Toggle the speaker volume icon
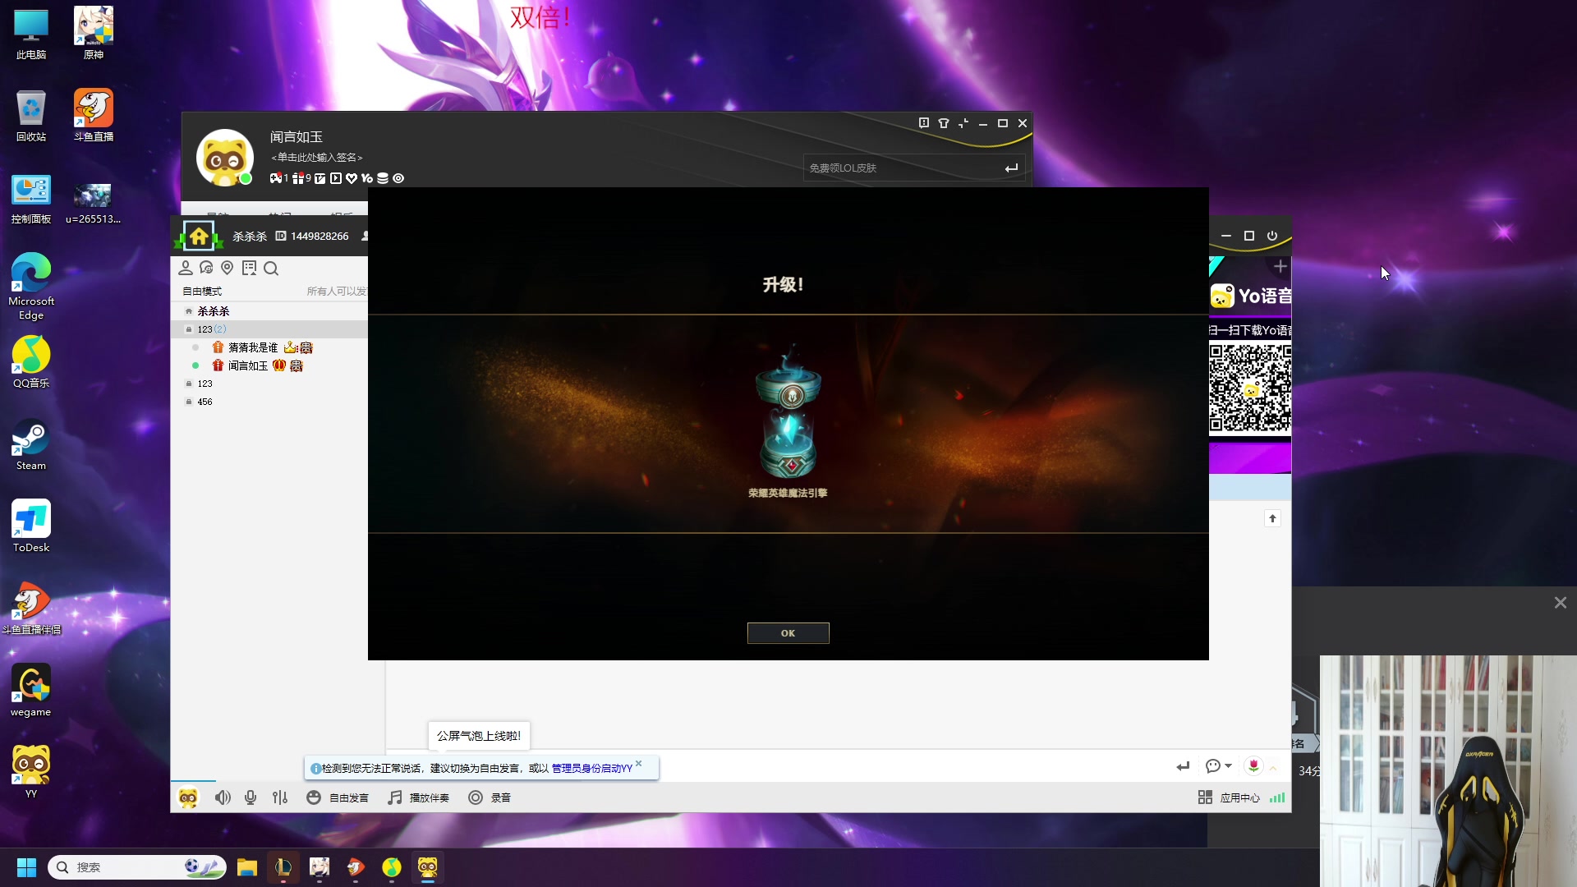The width and height of the screenshot is (1577, 887). pyautogui.click(x=223, y=797)
